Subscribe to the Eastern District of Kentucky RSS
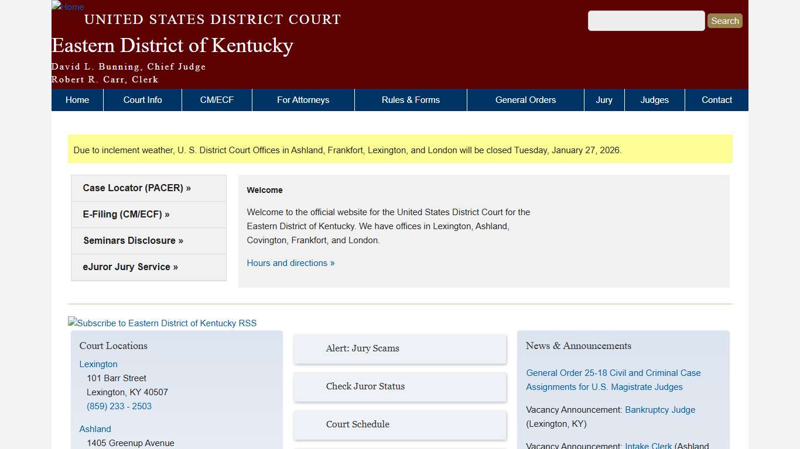 click(x=162, y=323)
